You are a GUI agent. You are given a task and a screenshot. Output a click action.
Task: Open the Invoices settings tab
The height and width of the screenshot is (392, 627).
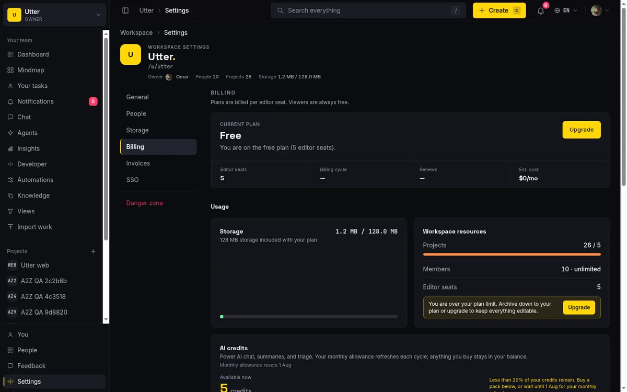click(x=158, y=163)
